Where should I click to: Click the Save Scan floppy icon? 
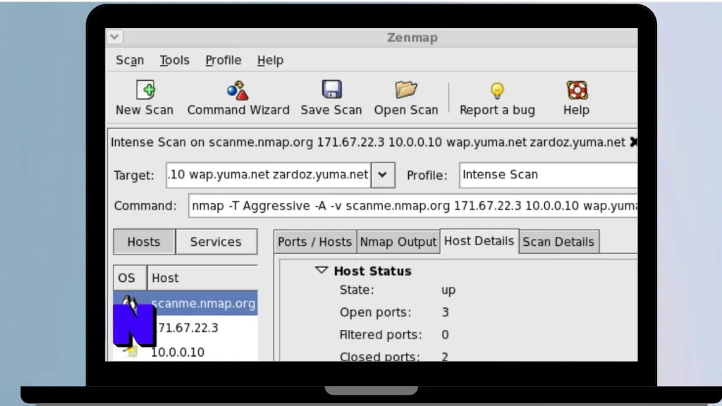tap(331, 89)
